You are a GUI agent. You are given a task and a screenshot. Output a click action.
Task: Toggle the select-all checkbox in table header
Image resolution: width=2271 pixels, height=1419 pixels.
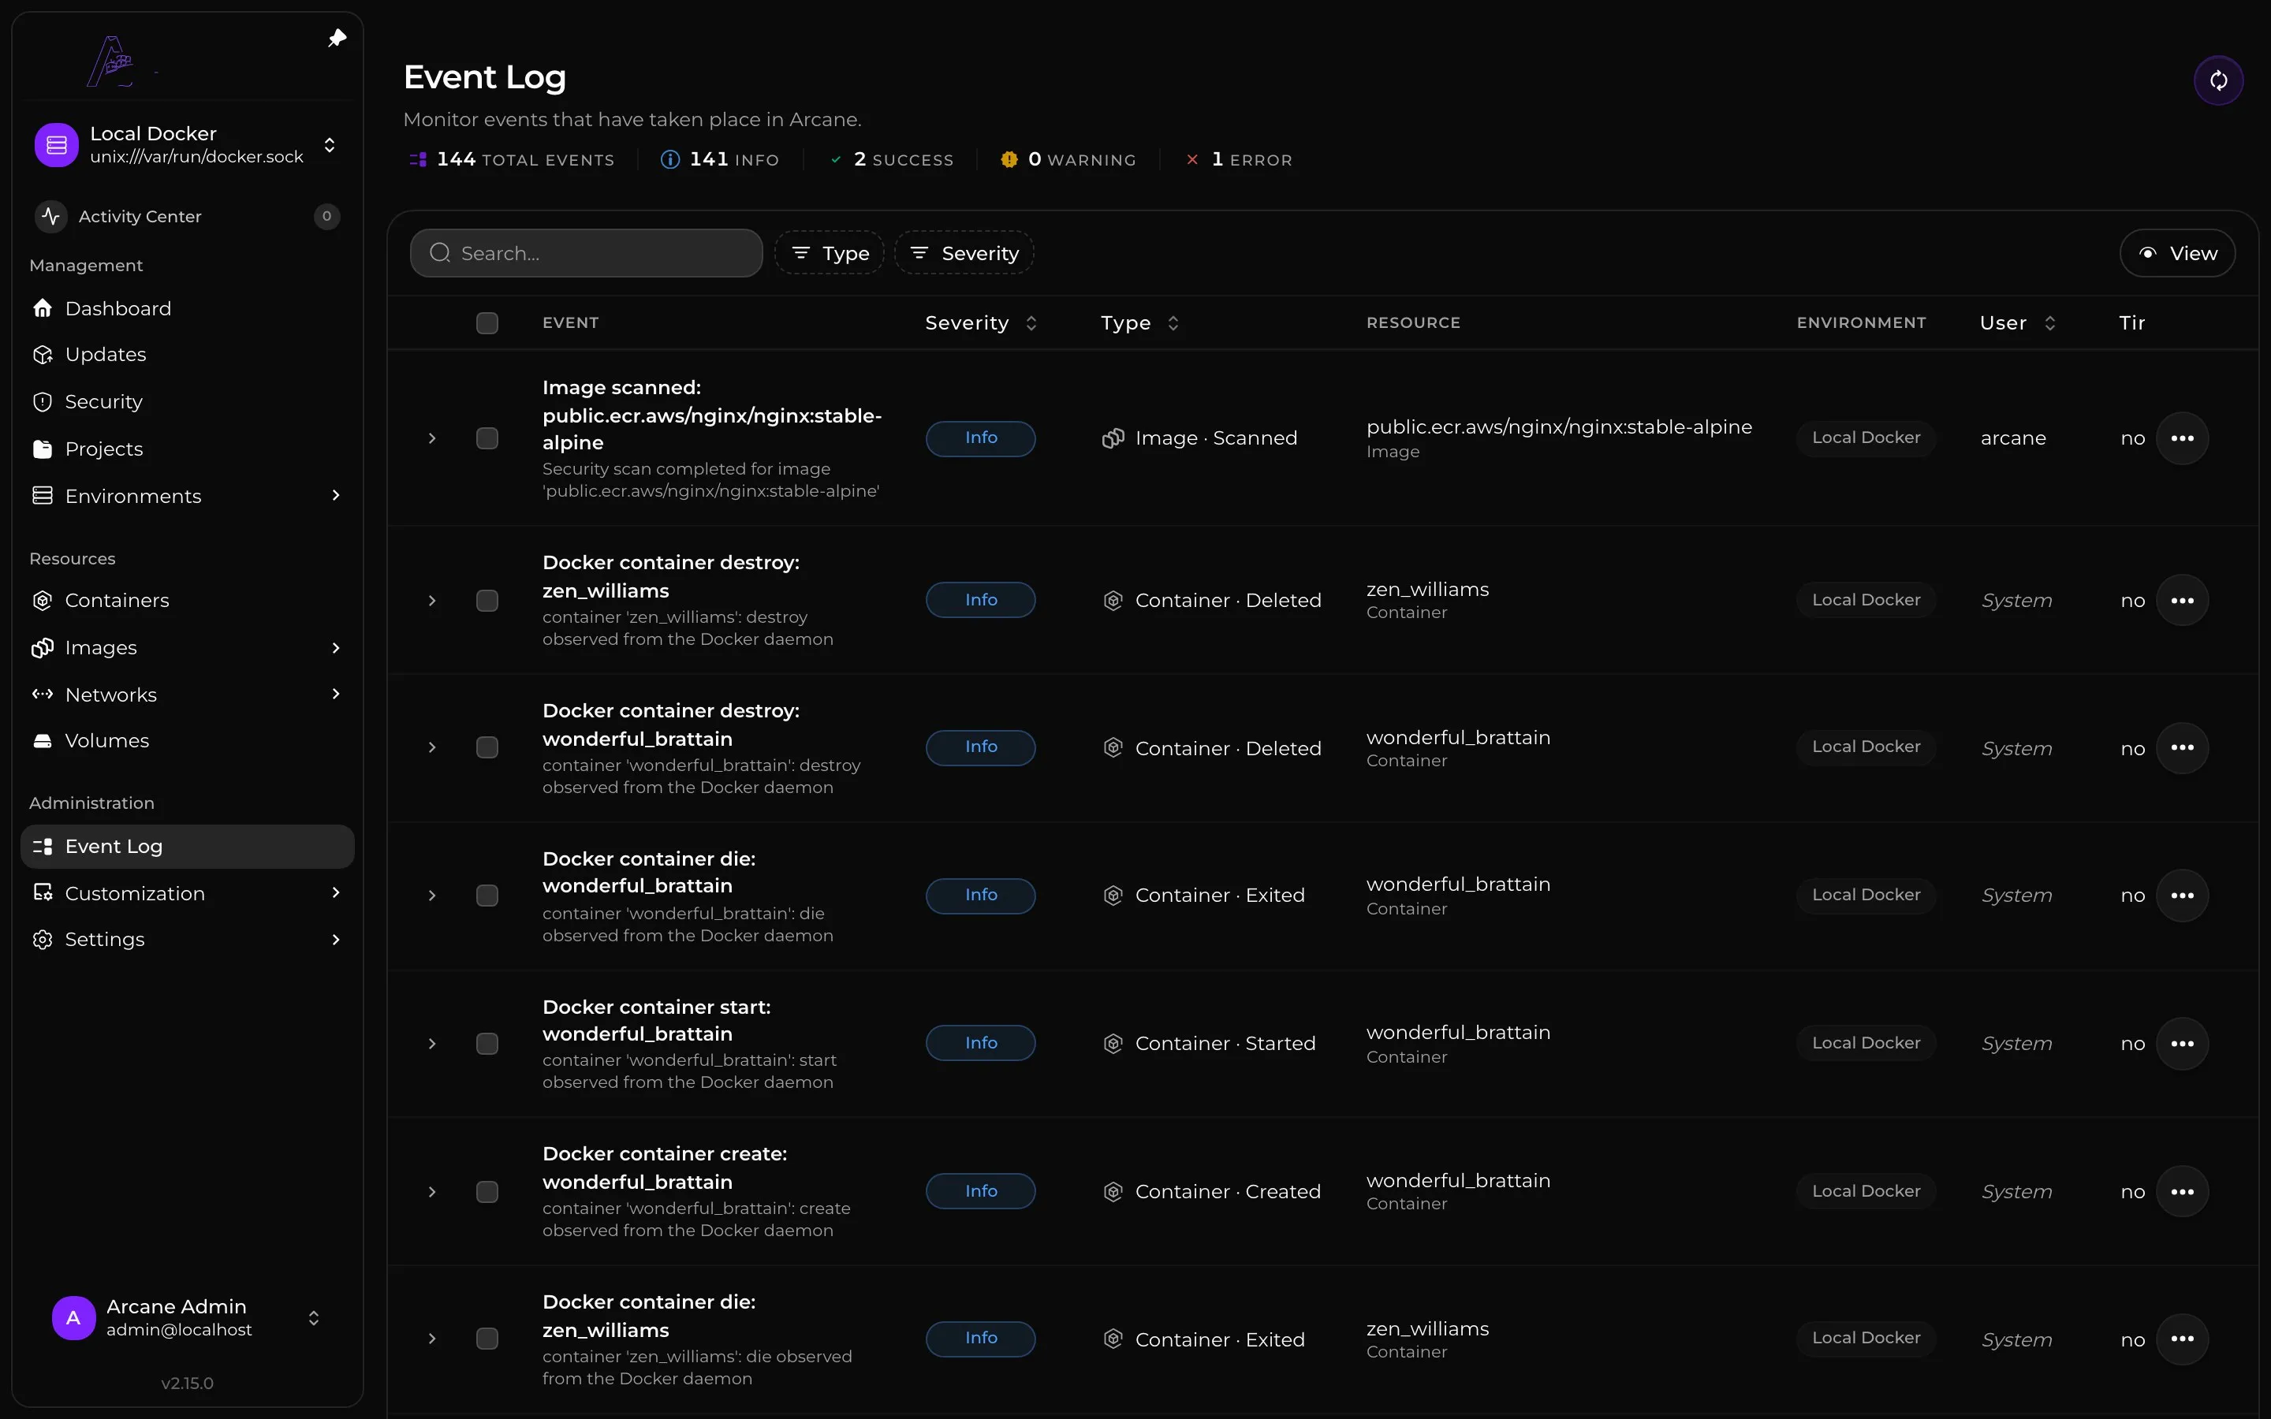coord(487,323)
